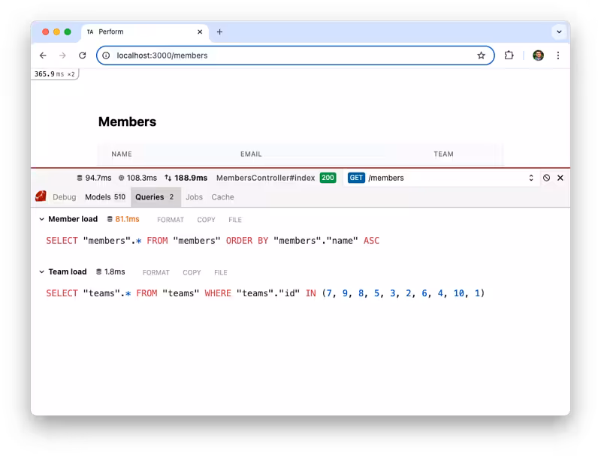Open the GET /members request selector
Viewport: 601px width, 456px height.
tap(442, 178)
